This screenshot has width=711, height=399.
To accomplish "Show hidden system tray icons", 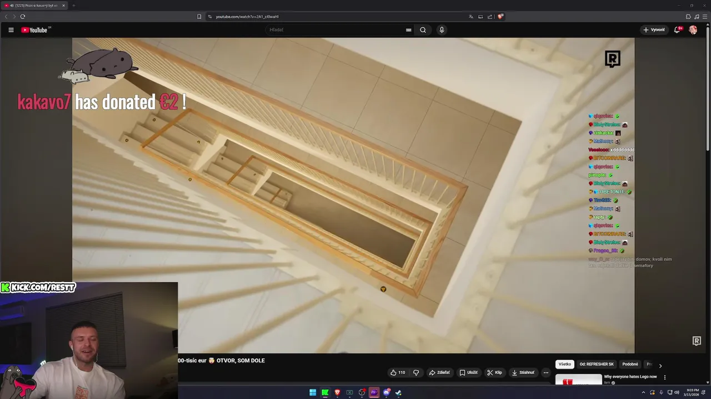I will coord(644,392).
